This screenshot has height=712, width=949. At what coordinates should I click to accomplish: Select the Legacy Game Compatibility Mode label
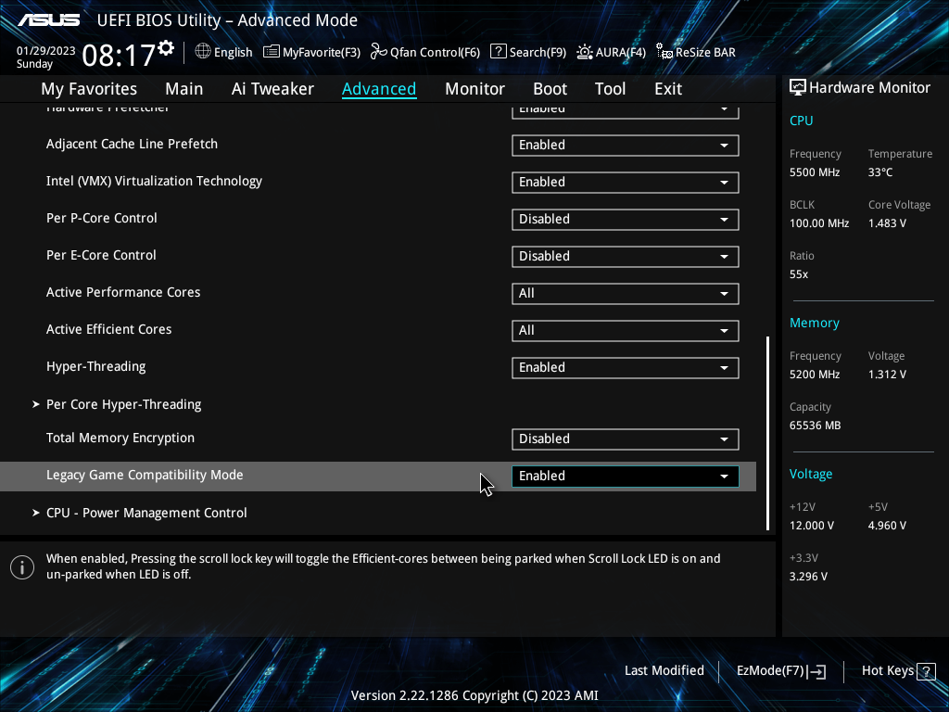[145, 476]
